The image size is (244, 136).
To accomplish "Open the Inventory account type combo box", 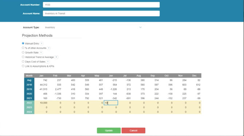I will (94, 28).
